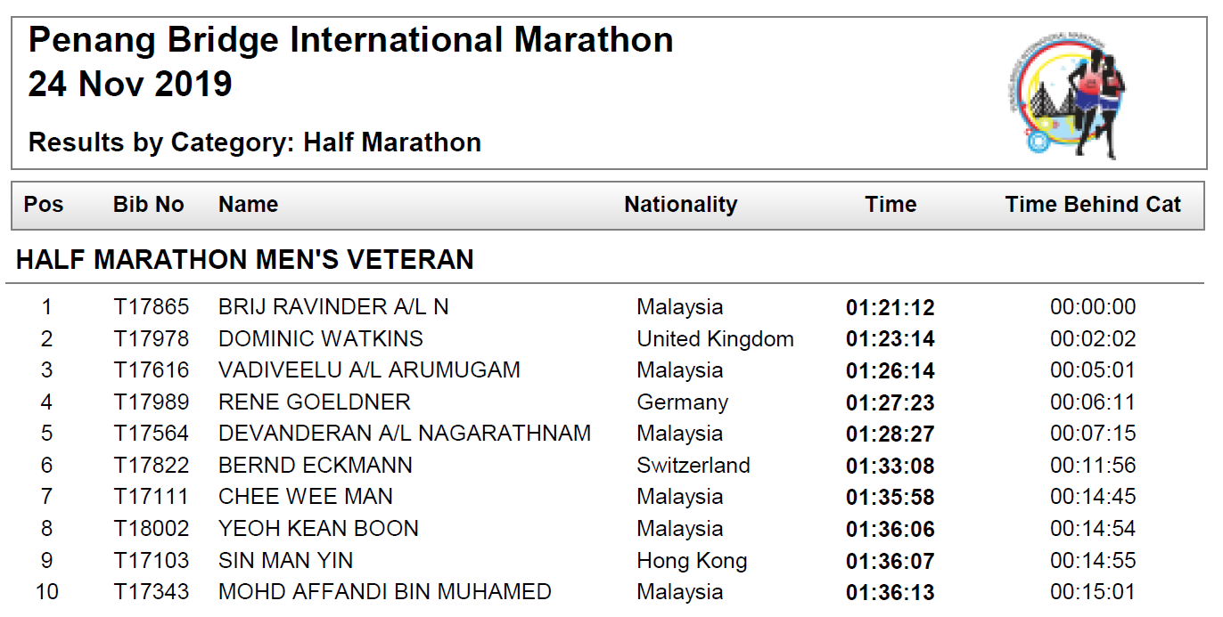The width and height of the screenshot is (1223, 617).
Task: Click the Penang Bridge International Marathon title
Action: click(351, 41)
